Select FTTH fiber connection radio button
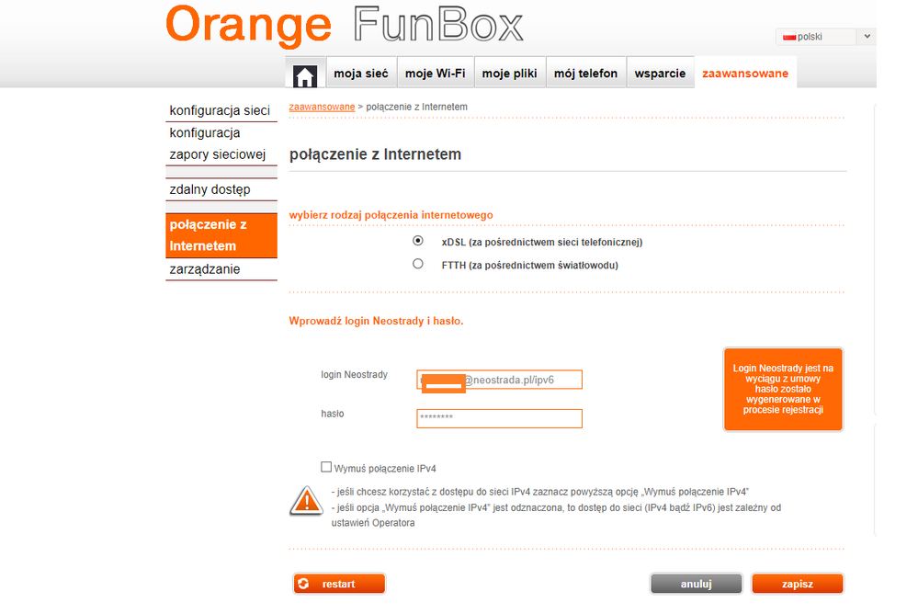The image size is (918, 614). pos(417,264)
